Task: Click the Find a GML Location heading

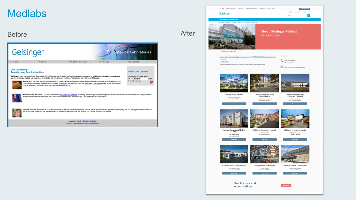Action: [138, 72]
